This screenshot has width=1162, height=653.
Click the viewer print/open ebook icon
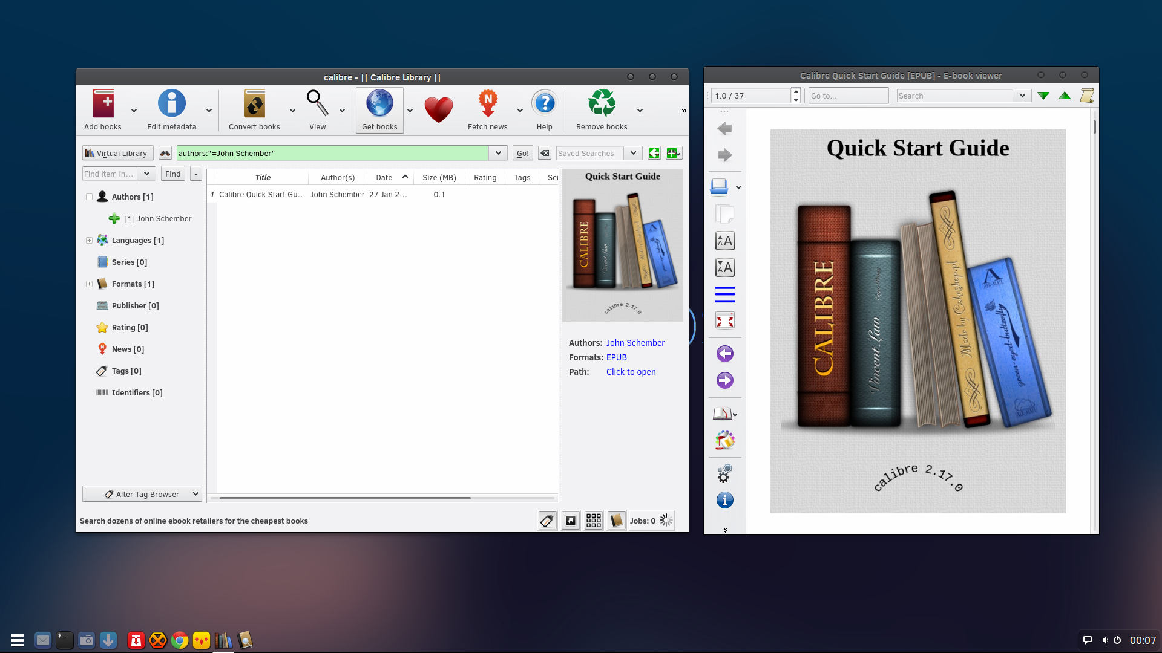coord(719,187)
